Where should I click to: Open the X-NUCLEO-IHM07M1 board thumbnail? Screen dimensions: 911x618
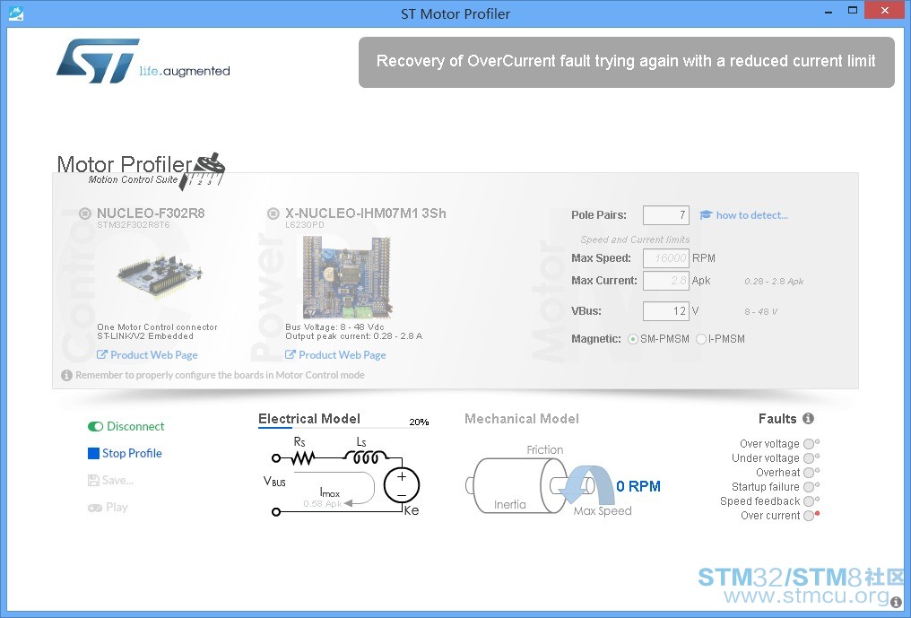point(347,277)
